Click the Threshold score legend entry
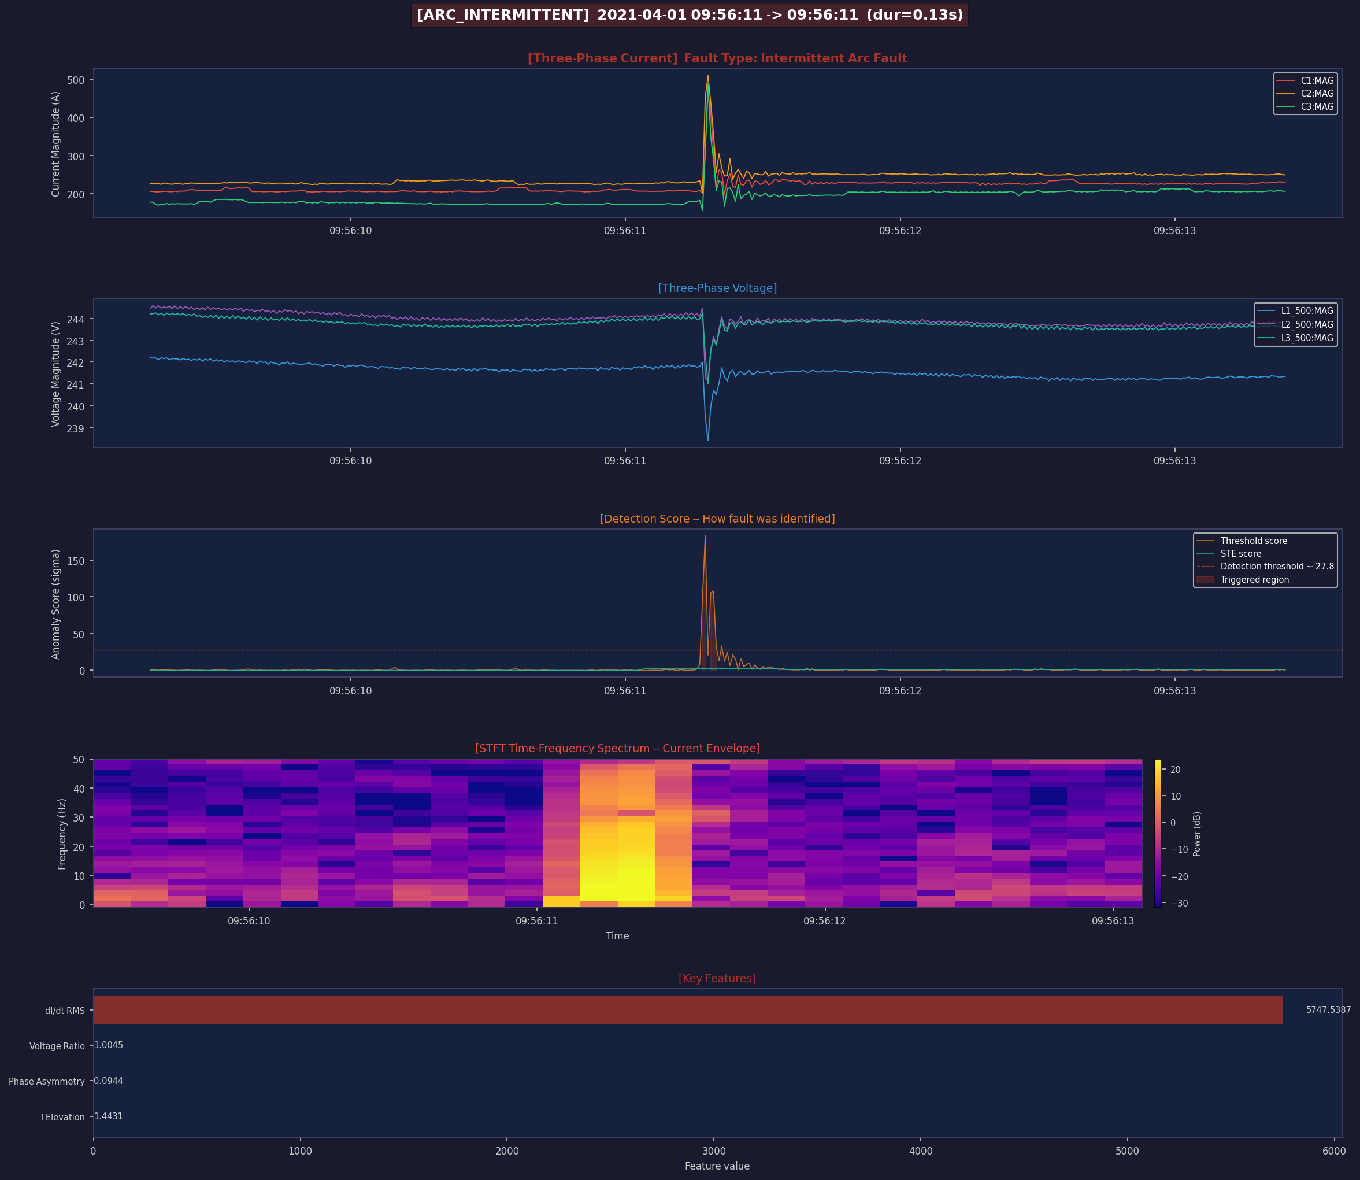The height and width of the screenshot is (1180, 1360). point(1242,541)
